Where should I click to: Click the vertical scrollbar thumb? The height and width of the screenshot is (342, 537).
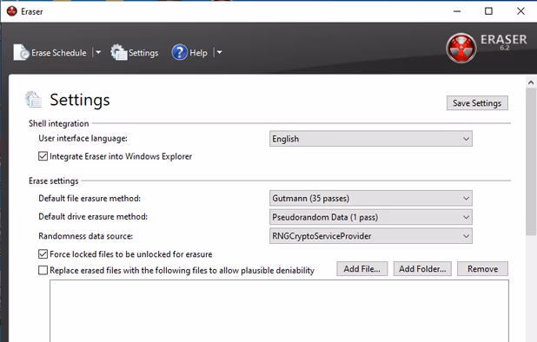(x=531, y=161)
